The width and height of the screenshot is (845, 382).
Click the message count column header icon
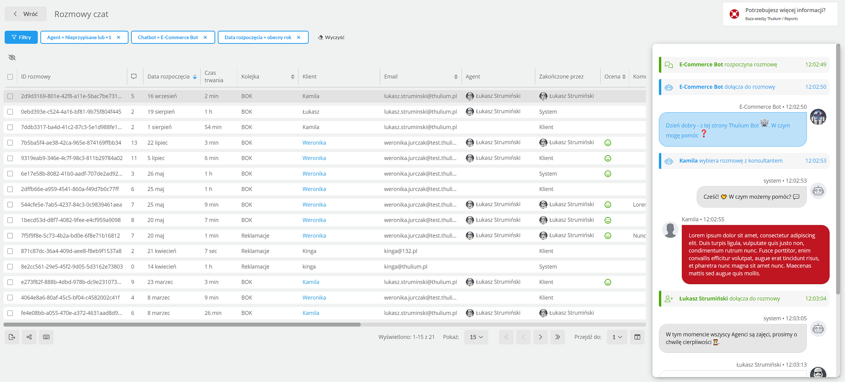[134, 76]
